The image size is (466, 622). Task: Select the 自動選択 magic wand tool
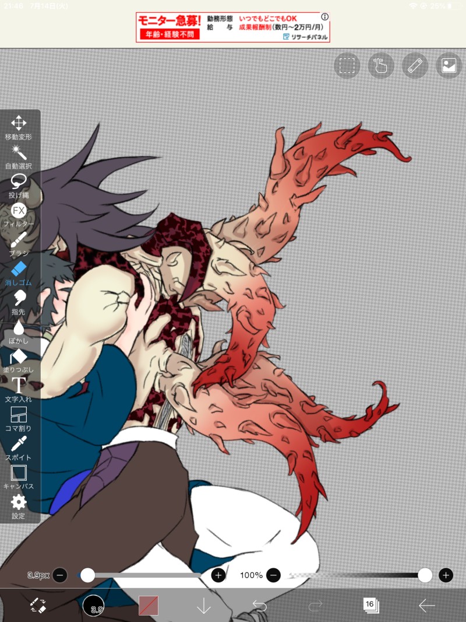[x=18, y=157]
